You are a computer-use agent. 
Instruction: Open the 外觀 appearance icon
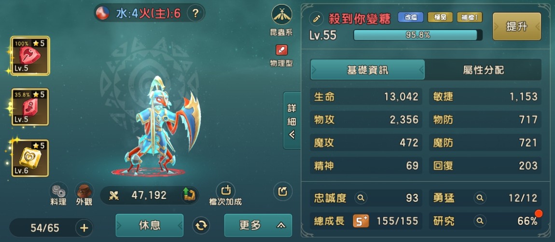point(84,191)
